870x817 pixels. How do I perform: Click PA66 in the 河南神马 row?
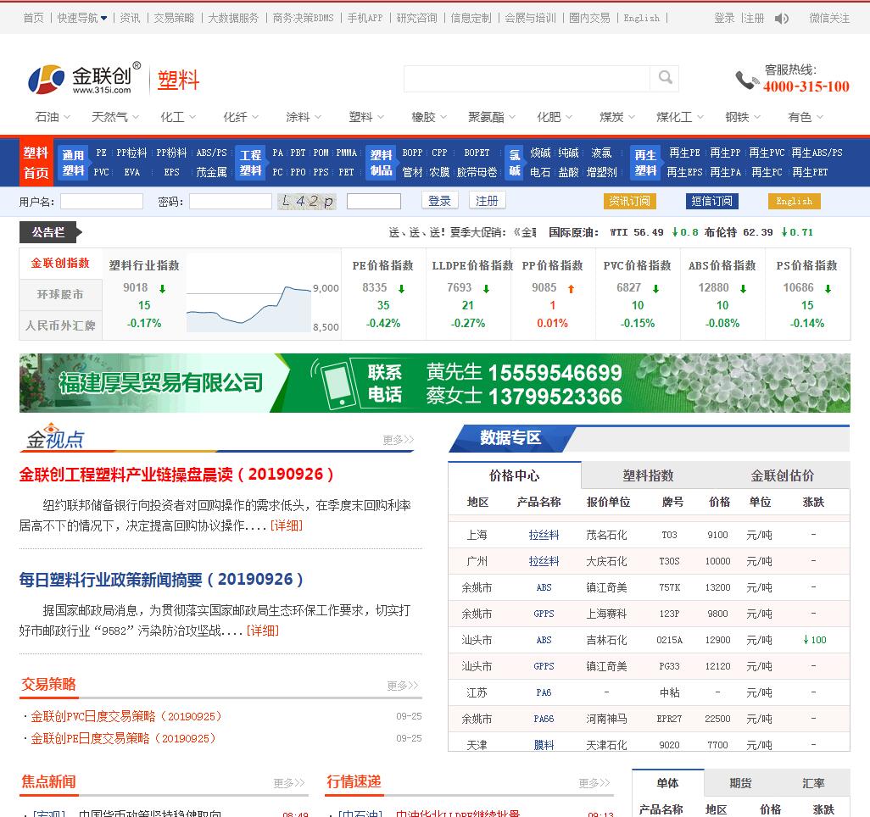pyautogui.click(x=544, y=719)
